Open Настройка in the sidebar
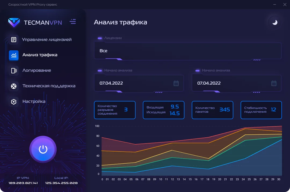Screen dimensions: 290x192 pyautogui.click(x=34, y=101)
